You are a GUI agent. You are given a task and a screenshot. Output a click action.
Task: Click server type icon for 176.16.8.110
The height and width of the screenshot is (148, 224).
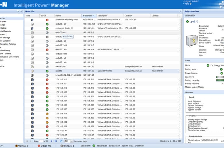32,88
